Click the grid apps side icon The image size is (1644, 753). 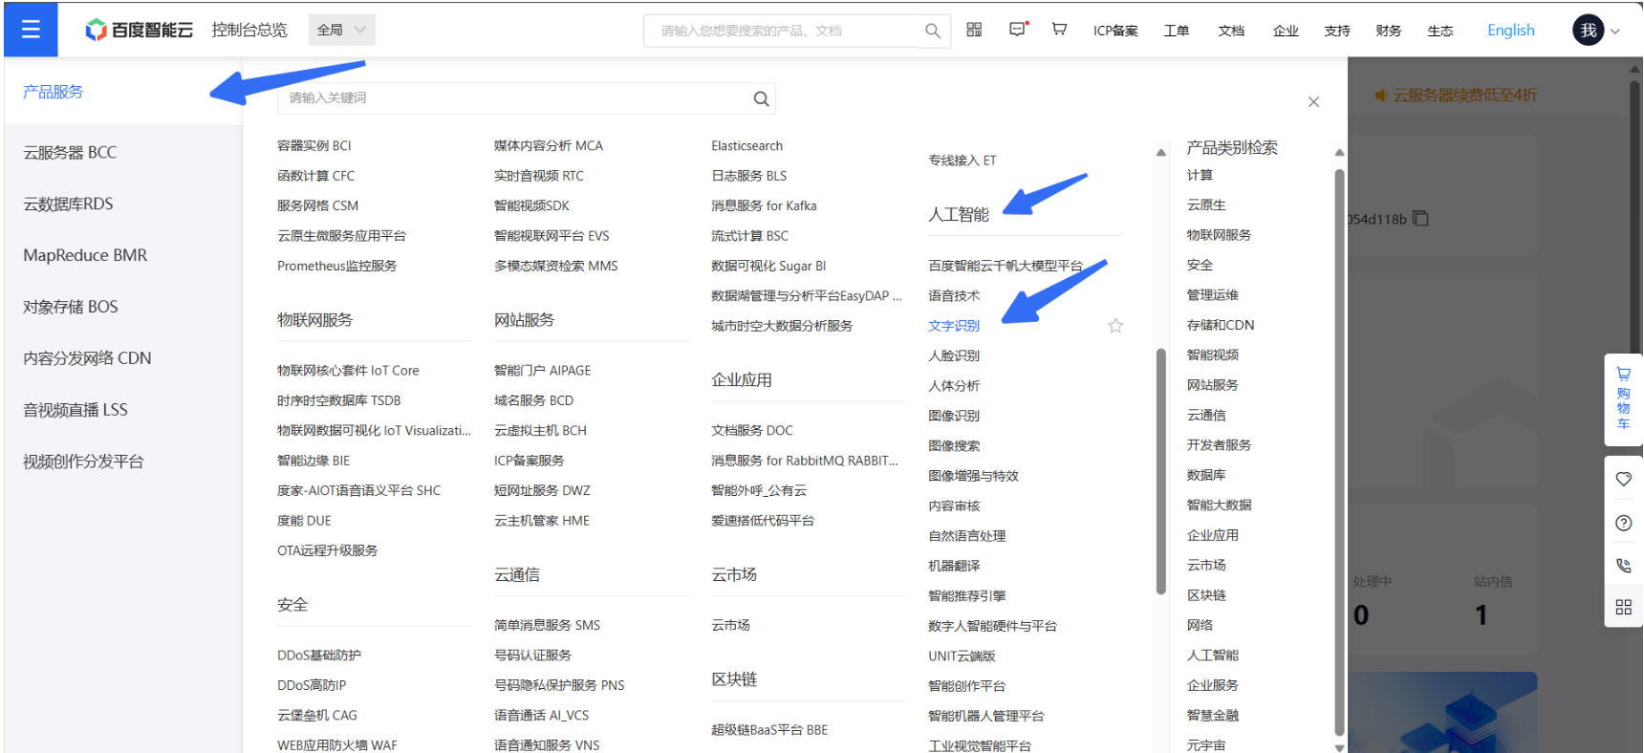tap(1623, 607)
